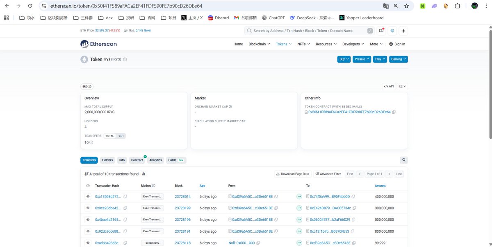The height and width of the screenshot is (247, 492).
Task: Open the transactions chart icon
Action: tap(143, 174)
